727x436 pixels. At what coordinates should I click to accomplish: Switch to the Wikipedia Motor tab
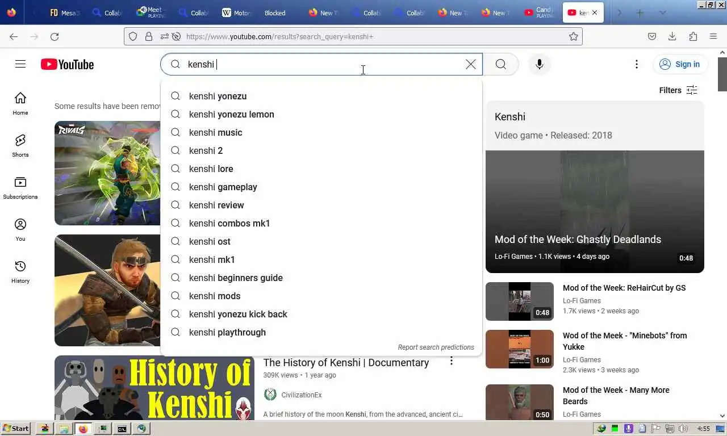coord(236,12)
